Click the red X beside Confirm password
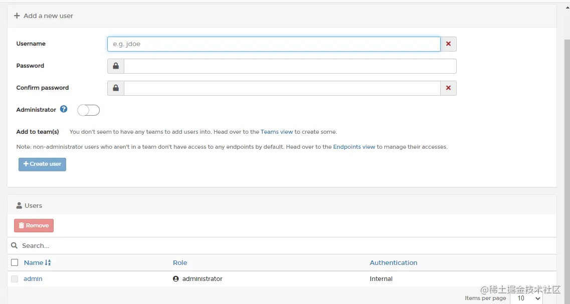This screenshot has width=570, height=304. coord(448,88)
